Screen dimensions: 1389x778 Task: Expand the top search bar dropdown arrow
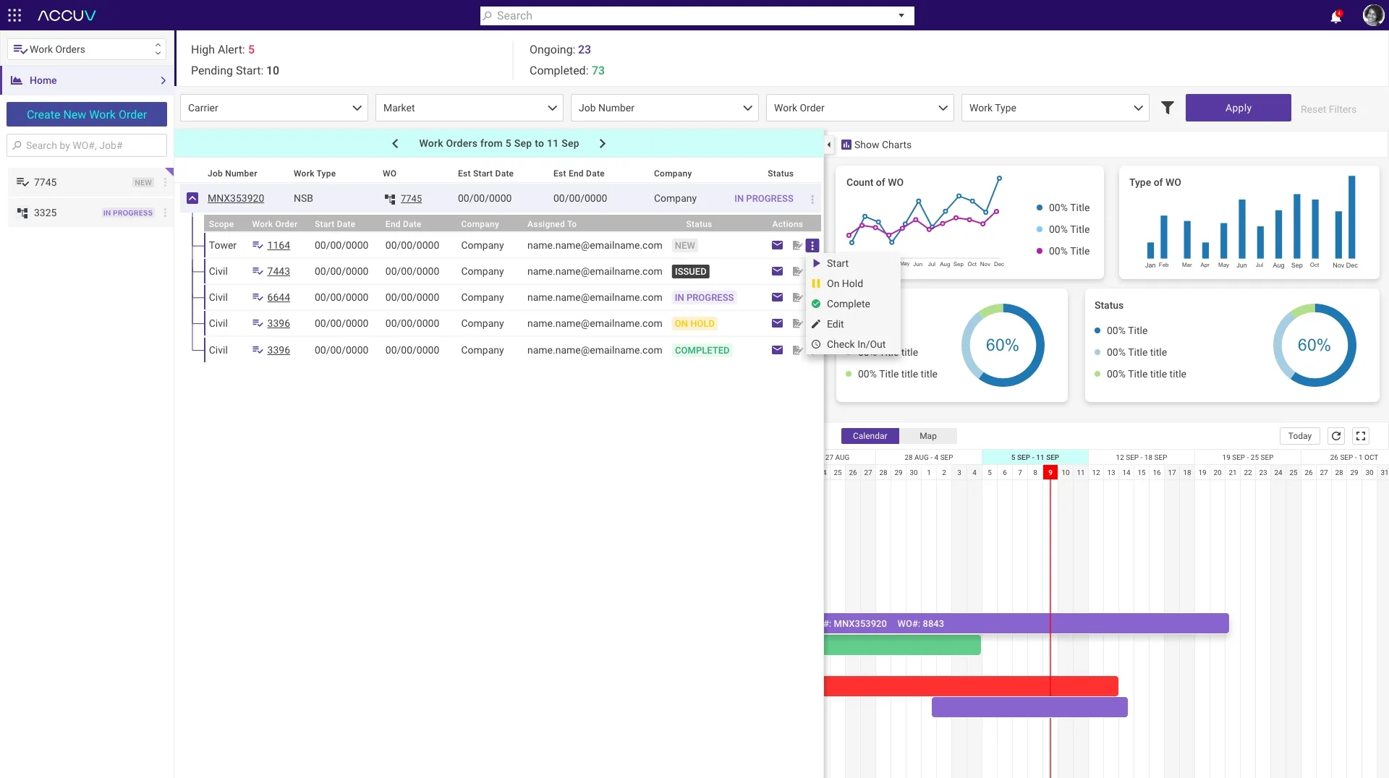[x=901, y=16]
